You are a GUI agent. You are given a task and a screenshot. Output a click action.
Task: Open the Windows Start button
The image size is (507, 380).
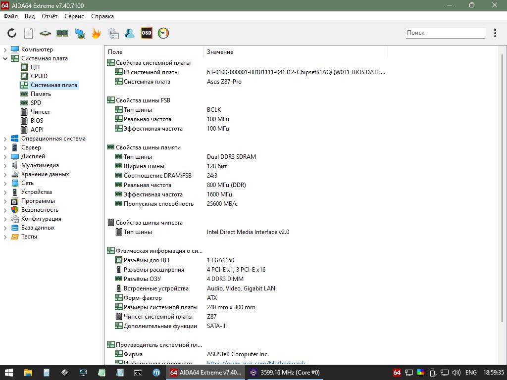pyautogui.click(x=8, y=373)
